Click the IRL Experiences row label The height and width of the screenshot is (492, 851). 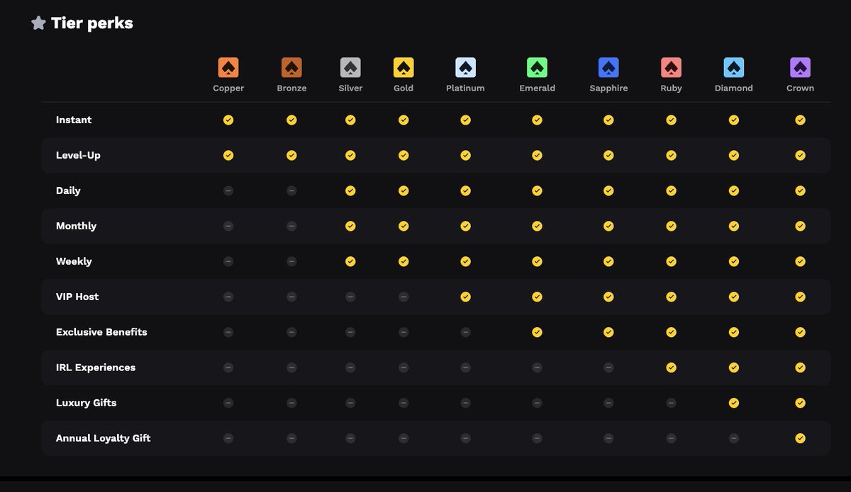click(x=96, y=368)
